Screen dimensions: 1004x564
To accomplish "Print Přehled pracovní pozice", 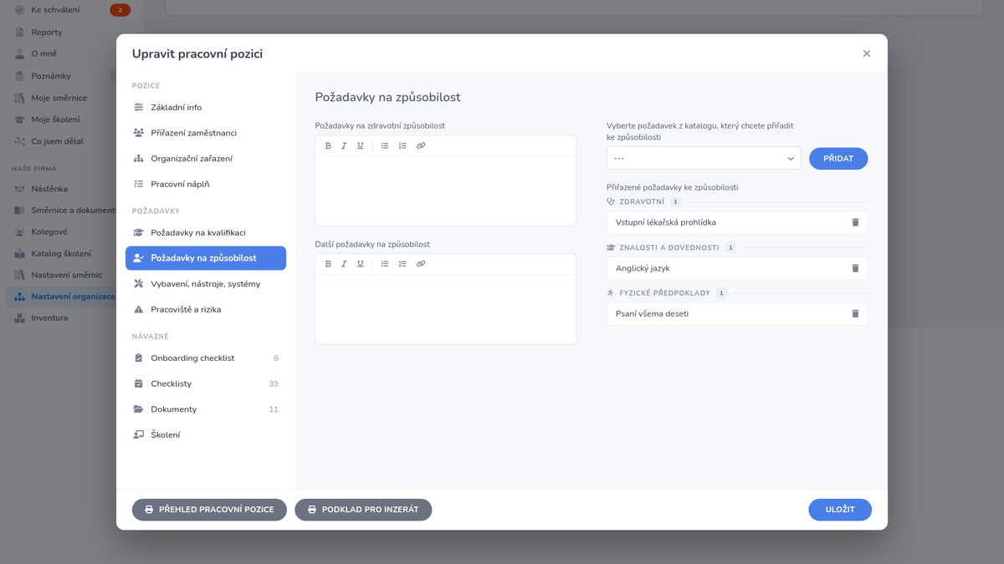I will tap(209, 510).
